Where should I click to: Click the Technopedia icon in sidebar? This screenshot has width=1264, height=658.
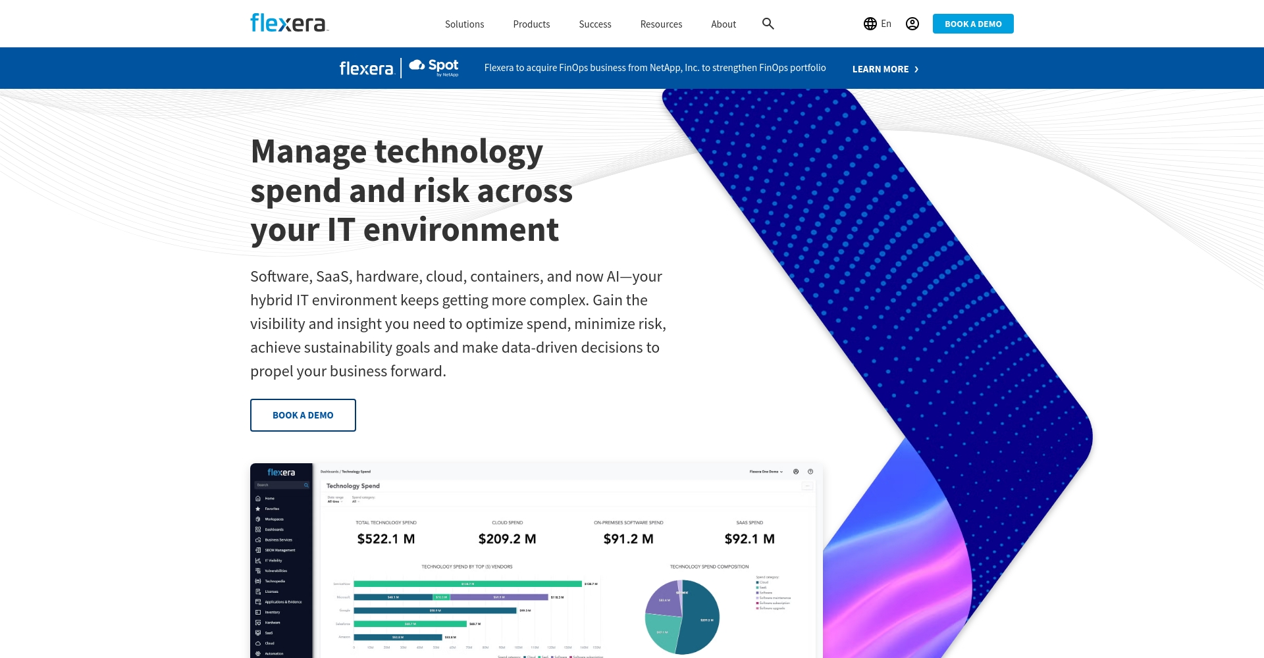pos(258,581)
